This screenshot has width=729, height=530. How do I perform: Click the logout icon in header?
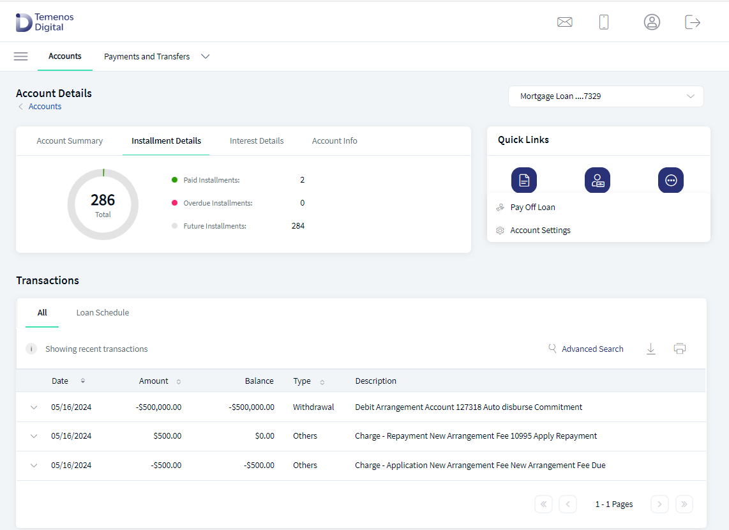point(692,22)
